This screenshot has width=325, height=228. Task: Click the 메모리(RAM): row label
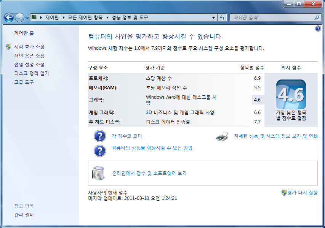[x=103, y=88]
